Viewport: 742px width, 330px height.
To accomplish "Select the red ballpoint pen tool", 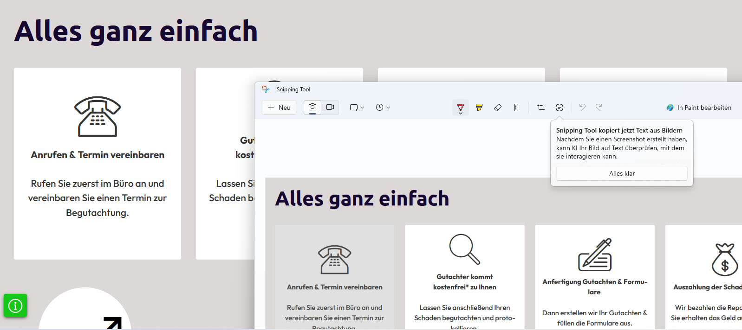I will (460, 108).
